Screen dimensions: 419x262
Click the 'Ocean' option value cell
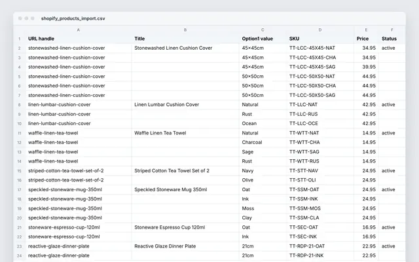tap(263, 124)
